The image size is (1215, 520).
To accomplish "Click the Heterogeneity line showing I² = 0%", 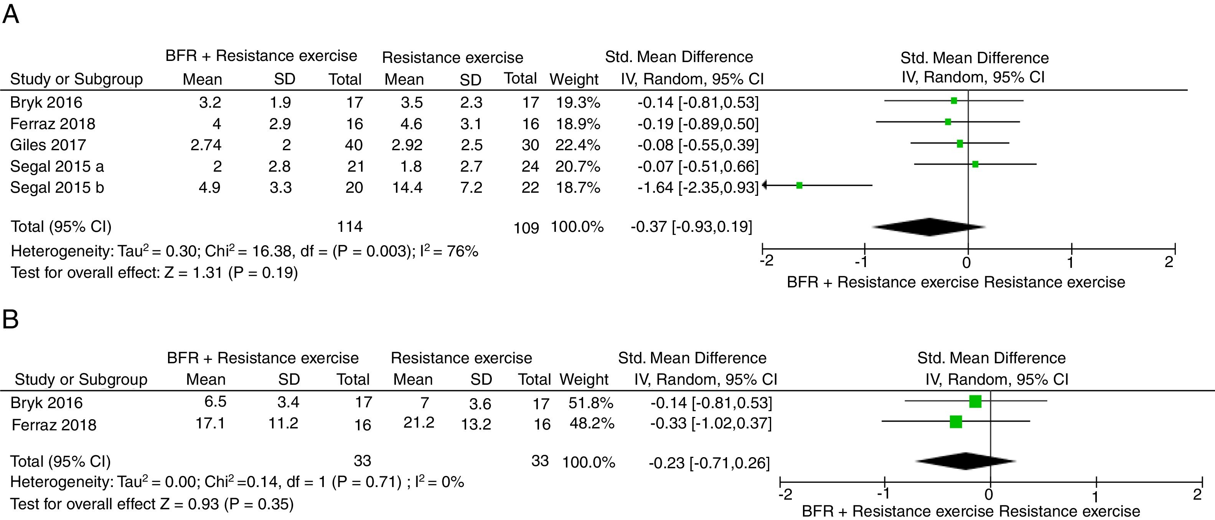I will point(237,482).
